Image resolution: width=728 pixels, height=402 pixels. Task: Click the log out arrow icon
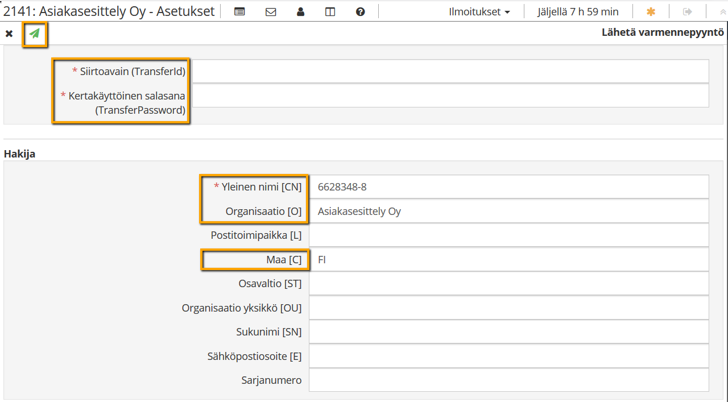pyautogui.click(x=688, y=11)
